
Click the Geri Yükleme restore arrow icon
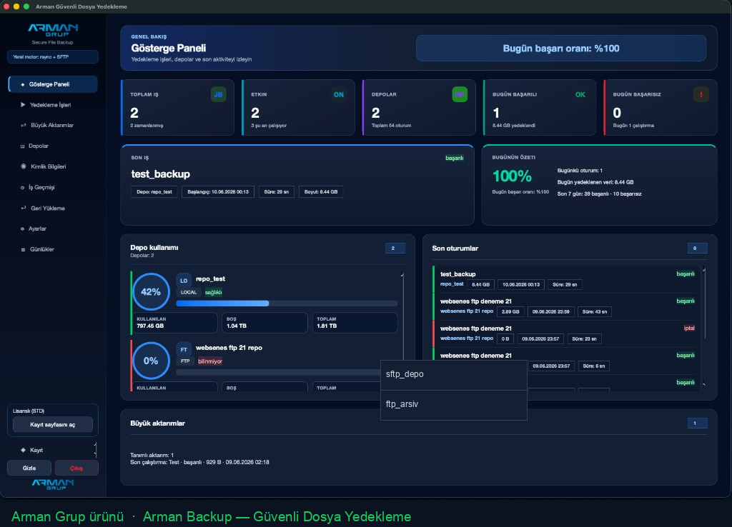(24, 208)
